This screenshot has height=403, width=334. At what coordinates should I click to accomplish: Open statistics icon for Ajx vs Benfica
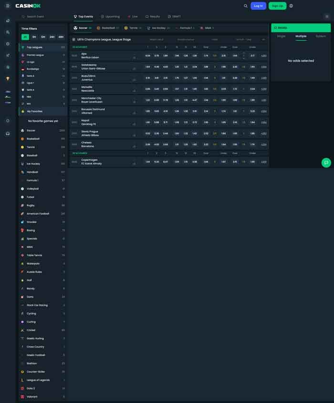pos(134,57)
